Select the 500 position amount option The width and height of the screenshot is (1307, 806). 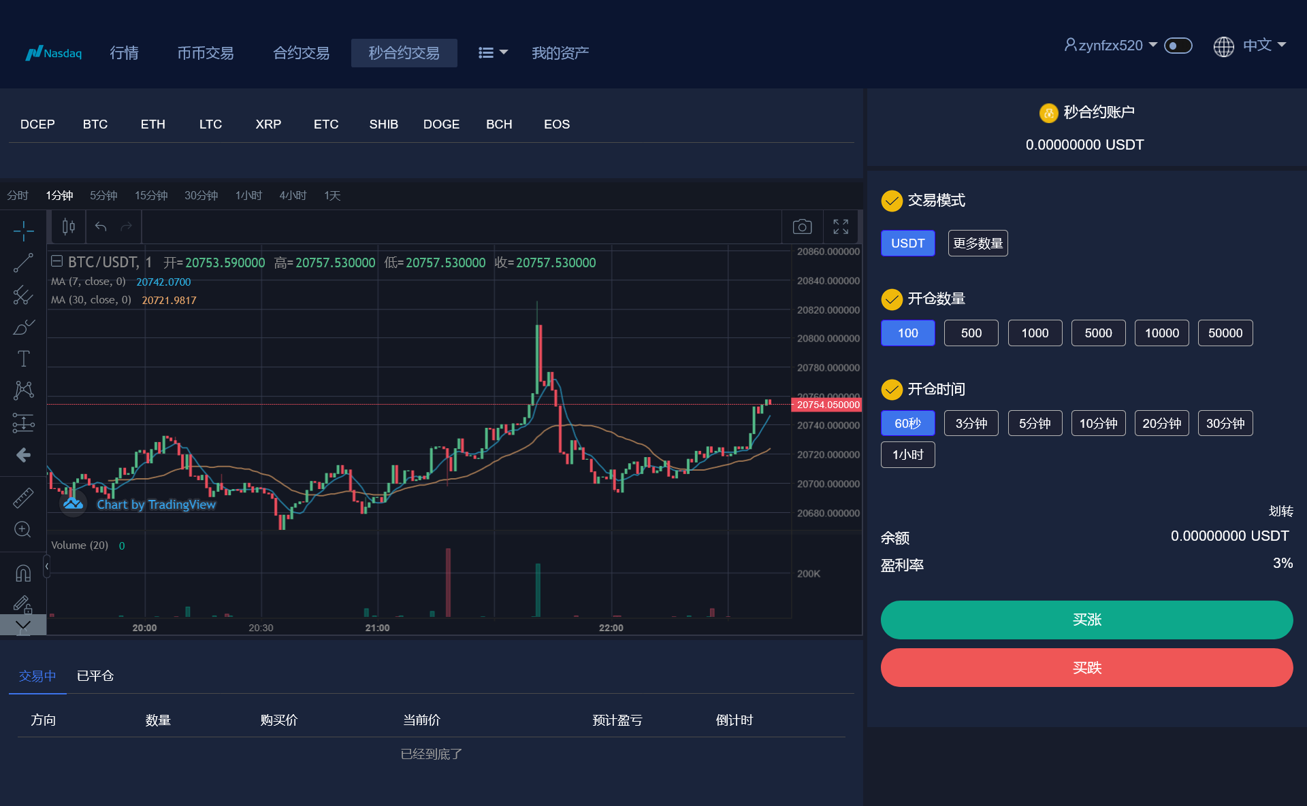tap(971, 333)
